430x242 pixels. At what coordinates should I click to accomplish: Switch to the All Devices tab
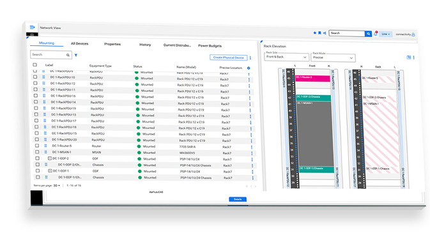(x=79, y=43)
